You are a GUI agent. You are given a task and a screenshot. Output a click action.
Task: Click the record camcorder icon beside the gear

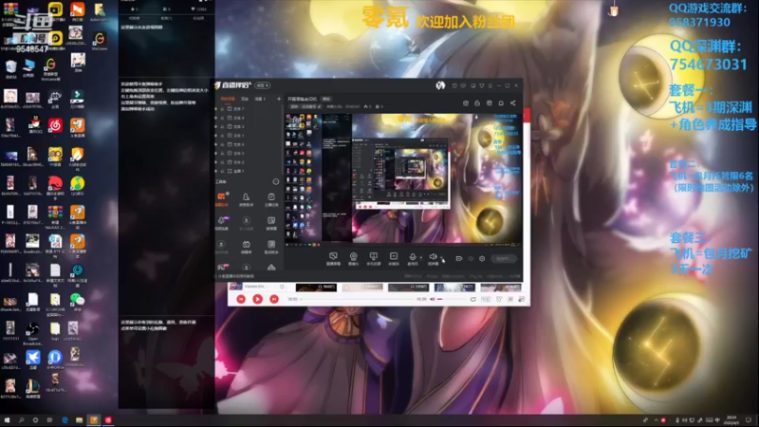[458, 258]
